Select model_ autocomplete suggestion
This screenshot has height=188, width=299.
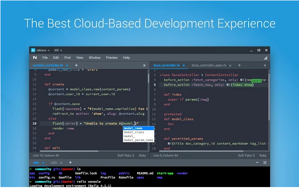coord(139,136)
